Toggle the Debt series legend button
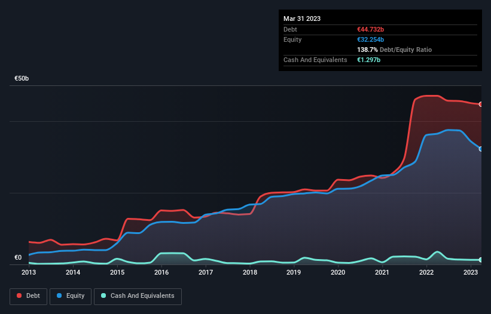This screenshot has width=491, height=314. click(28, 296)
